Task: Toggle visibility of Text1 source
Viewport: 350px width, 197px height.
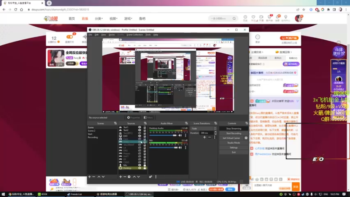Action: click(140, 127)
